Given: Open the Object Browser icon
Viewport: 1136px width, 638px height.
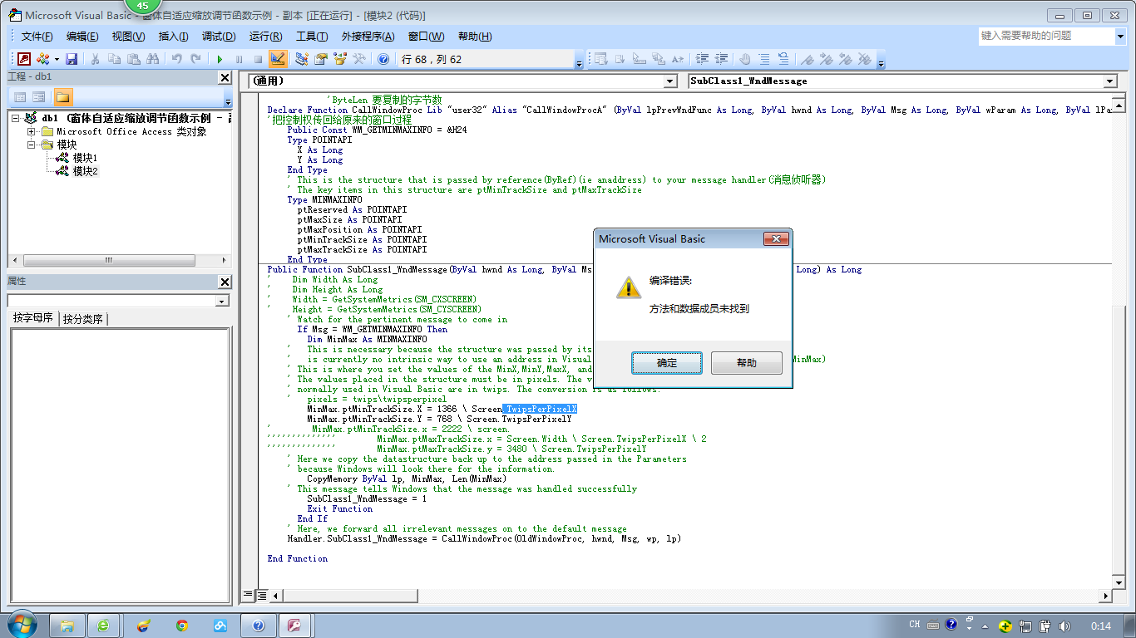Looking at the screenshot, I should [339, 59].
